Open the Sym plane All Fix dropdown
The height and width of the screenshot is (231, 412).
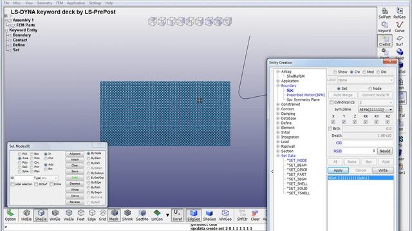[x=376, y=110]
